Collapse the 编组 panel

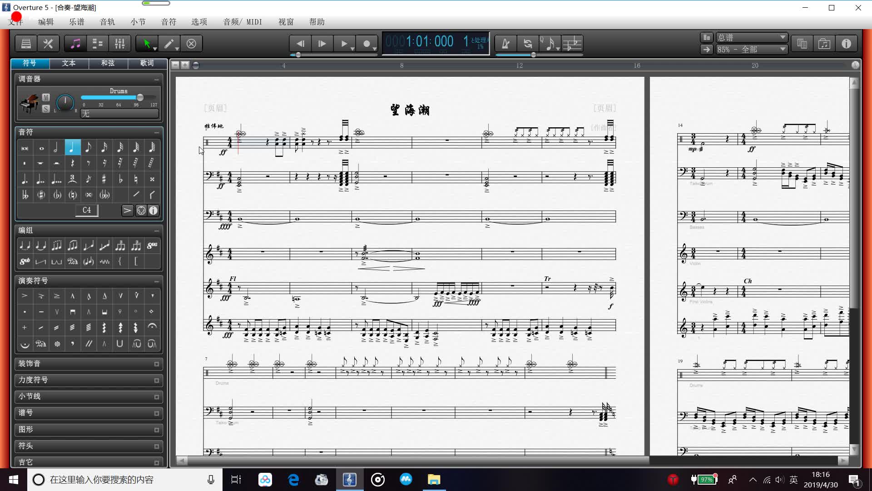(x=156, y=230)
